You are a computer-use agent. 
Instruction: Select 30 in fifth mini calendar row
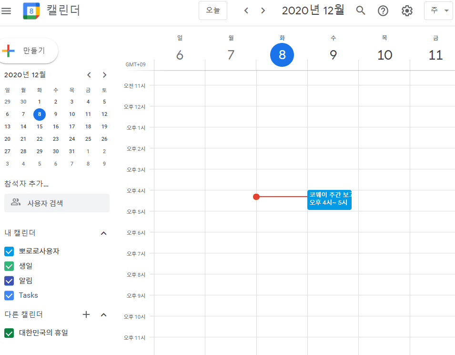pyautogui.click(x=56, y=151)
